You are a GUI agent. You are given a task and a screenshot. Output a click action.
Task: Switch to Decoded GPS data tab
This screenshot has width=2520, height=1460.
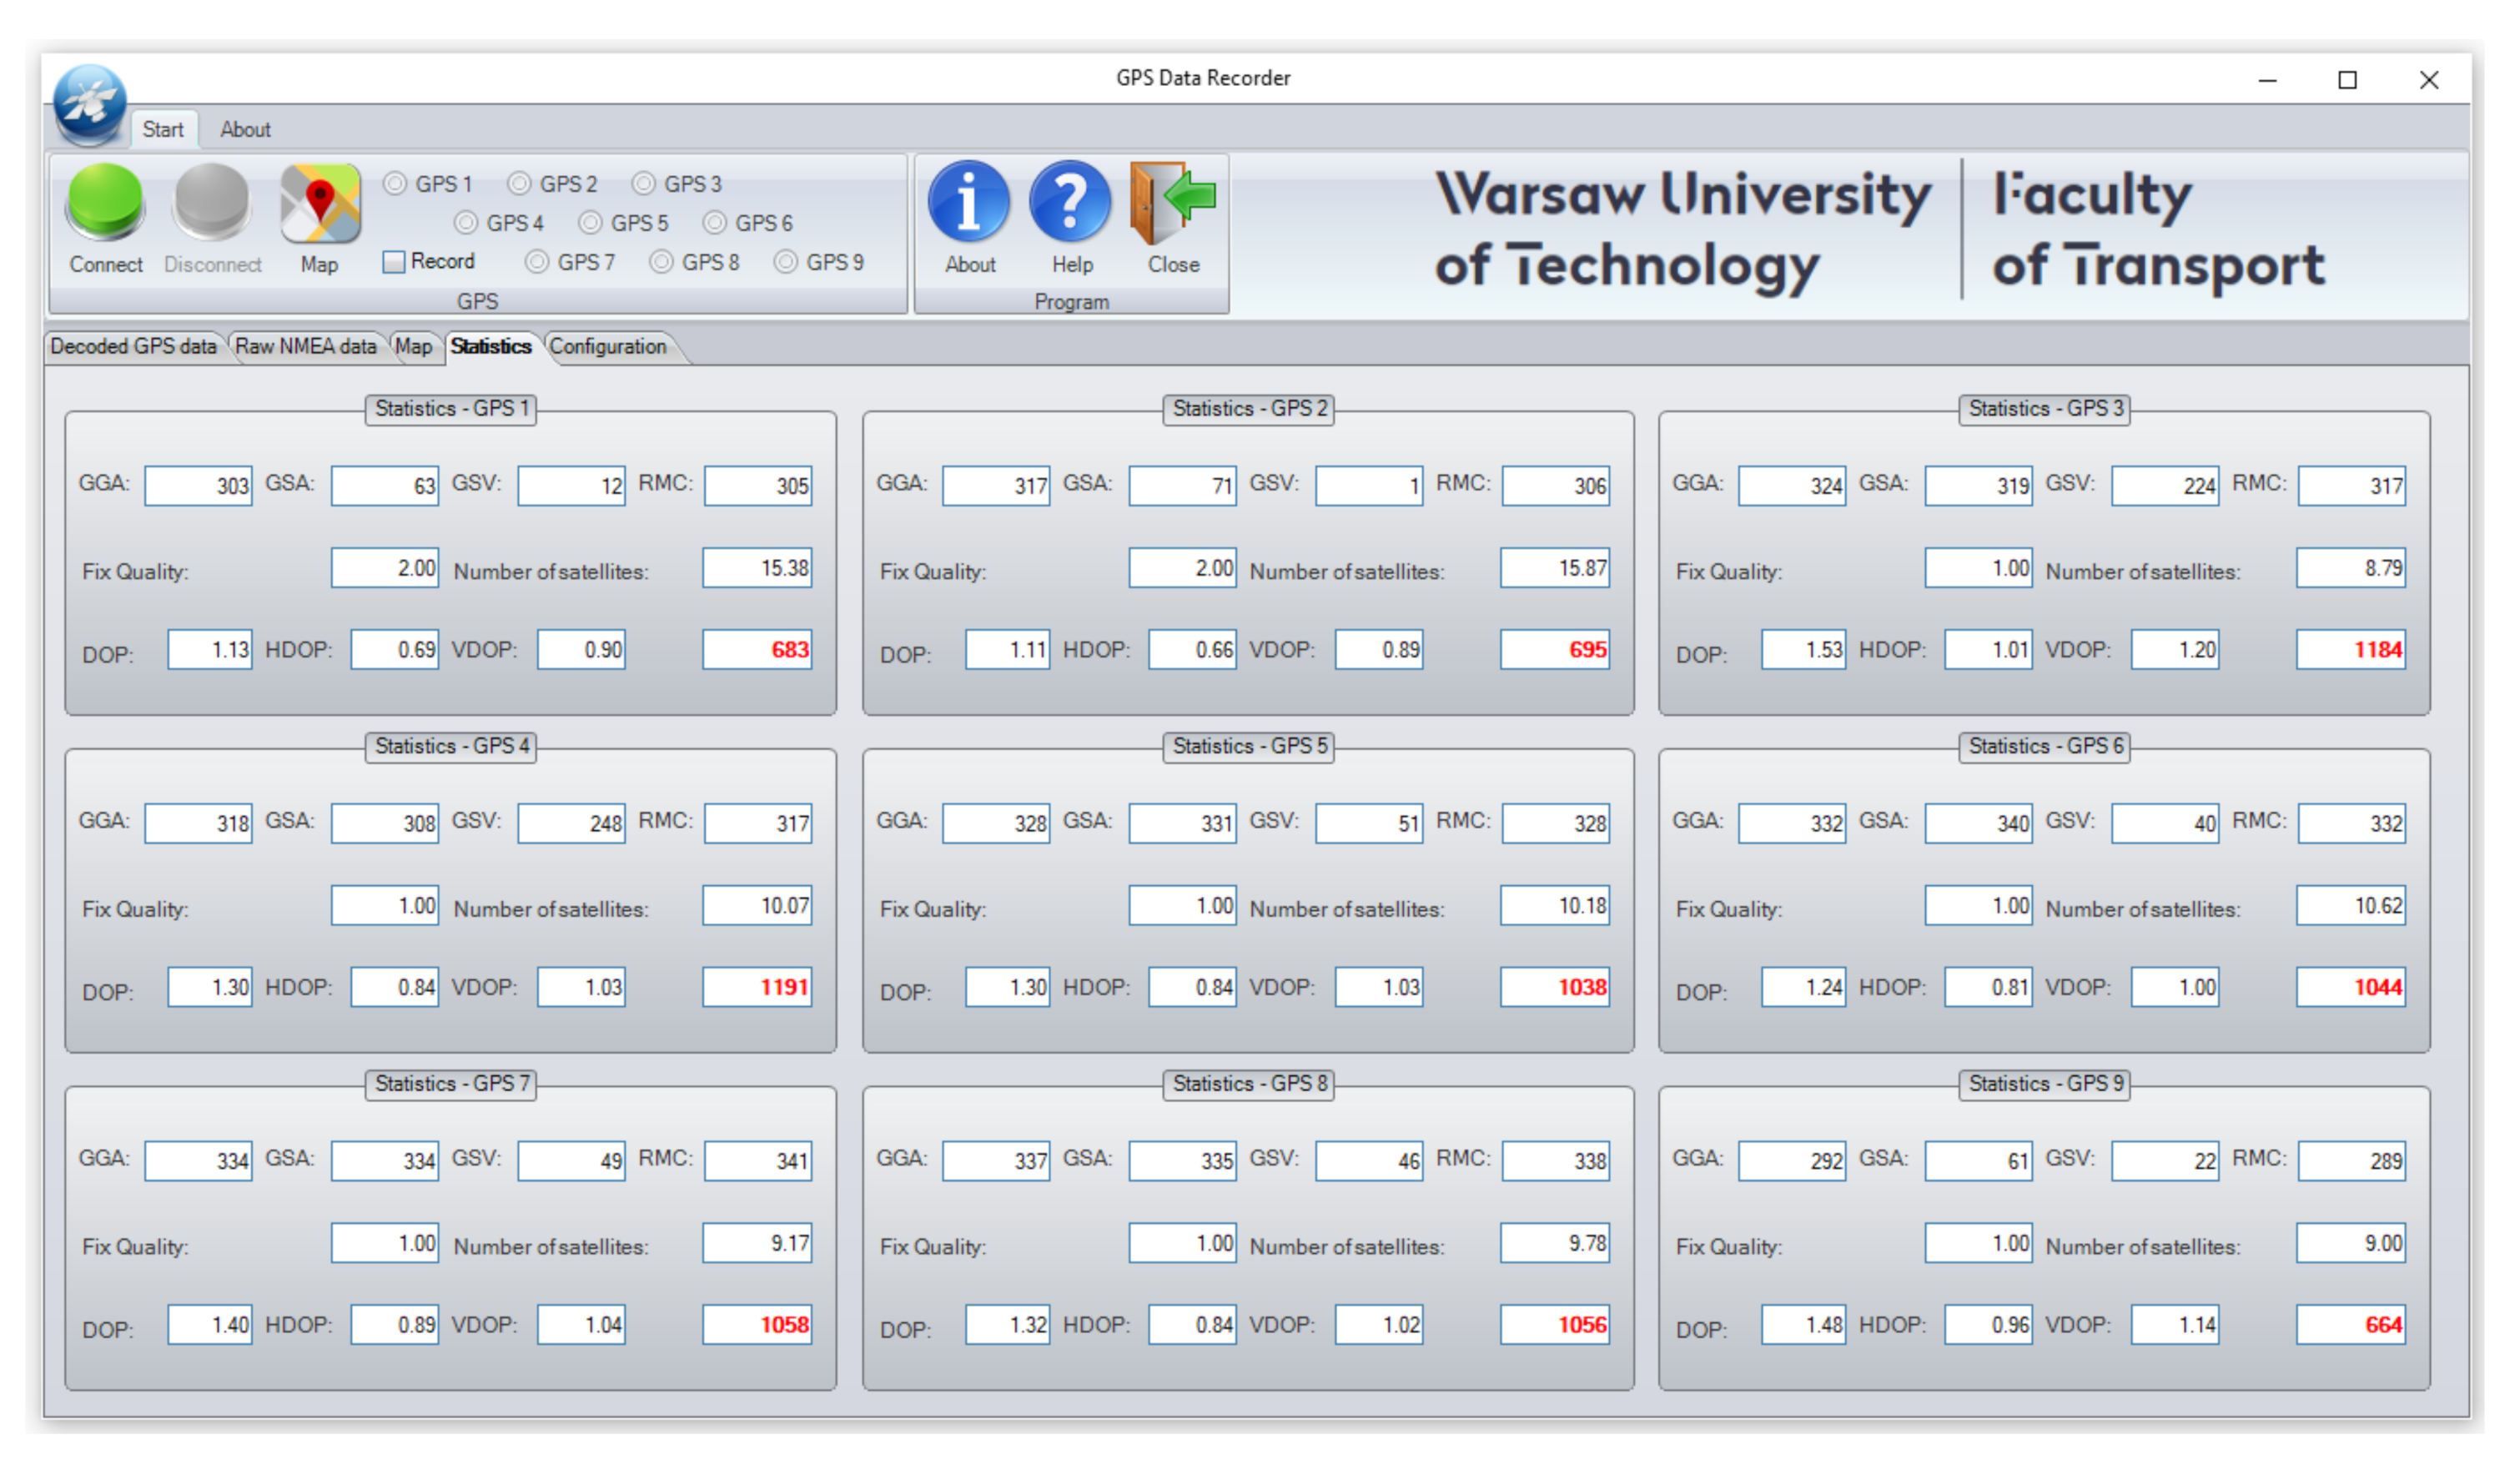click(133, 347)
